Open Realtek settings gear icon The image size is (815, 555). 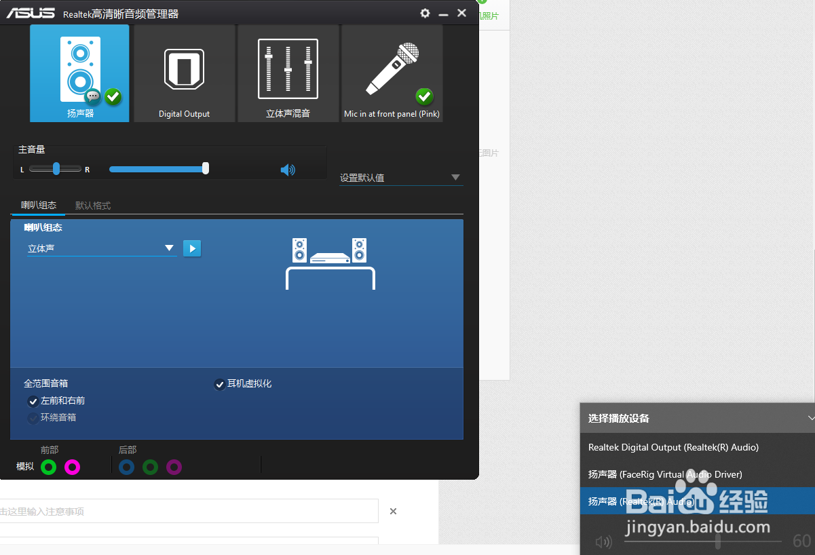coord(425,13)
